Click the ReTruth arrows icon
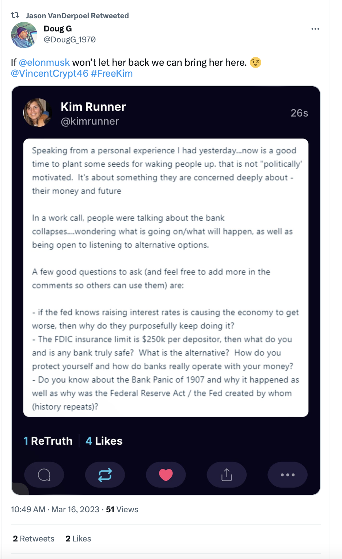This screenshot has height=559, width=342. (105, 475)
